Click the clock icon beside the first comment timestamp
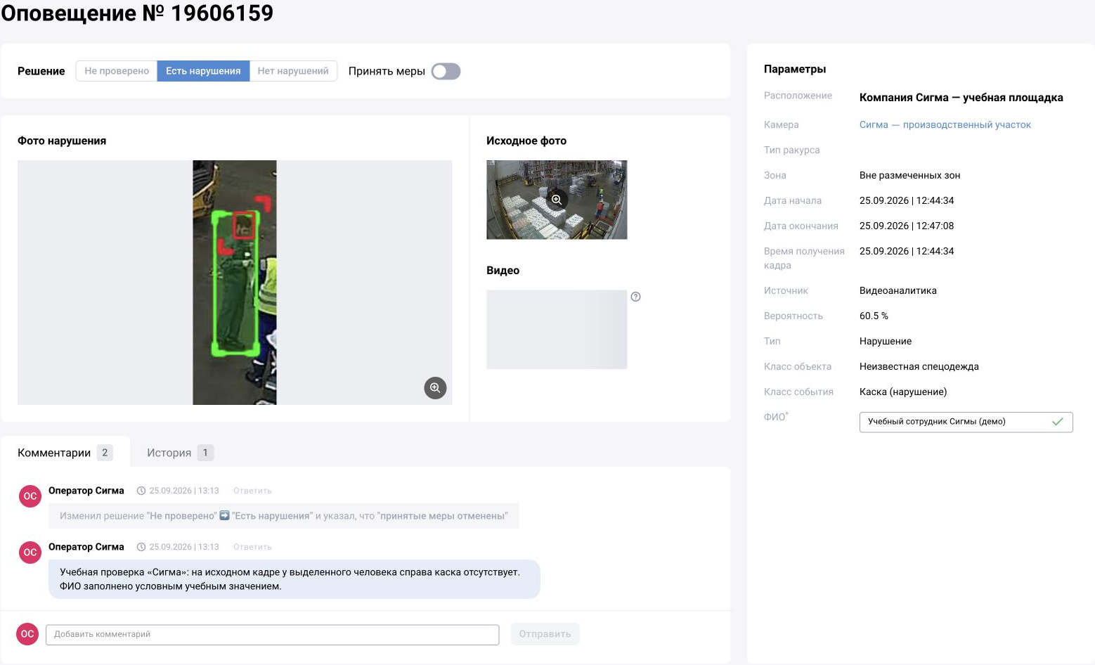This screenshot has width=1095, height=665. tap(141, 491)
